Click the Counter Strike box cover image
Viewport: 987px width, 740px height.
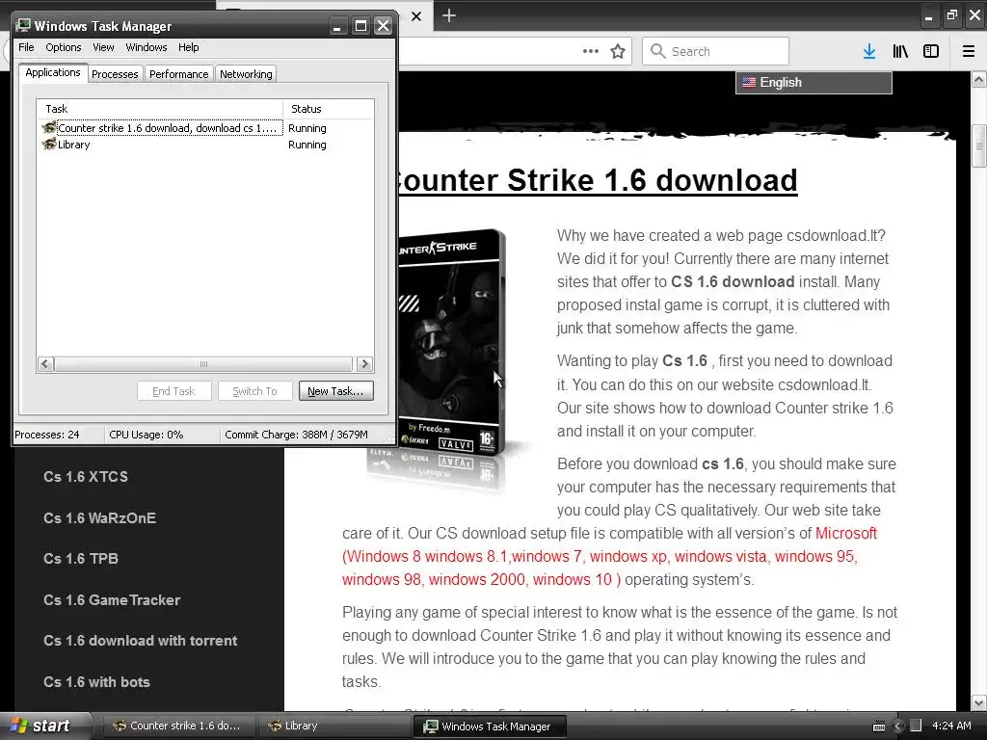pos(452,343)
